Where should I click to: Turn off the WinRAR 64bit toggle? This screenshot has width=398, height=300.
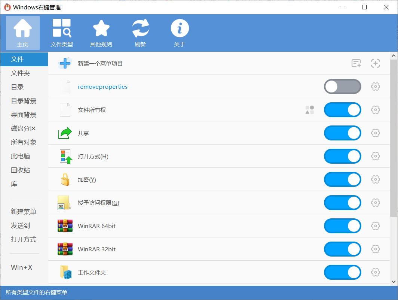(342, 226)
